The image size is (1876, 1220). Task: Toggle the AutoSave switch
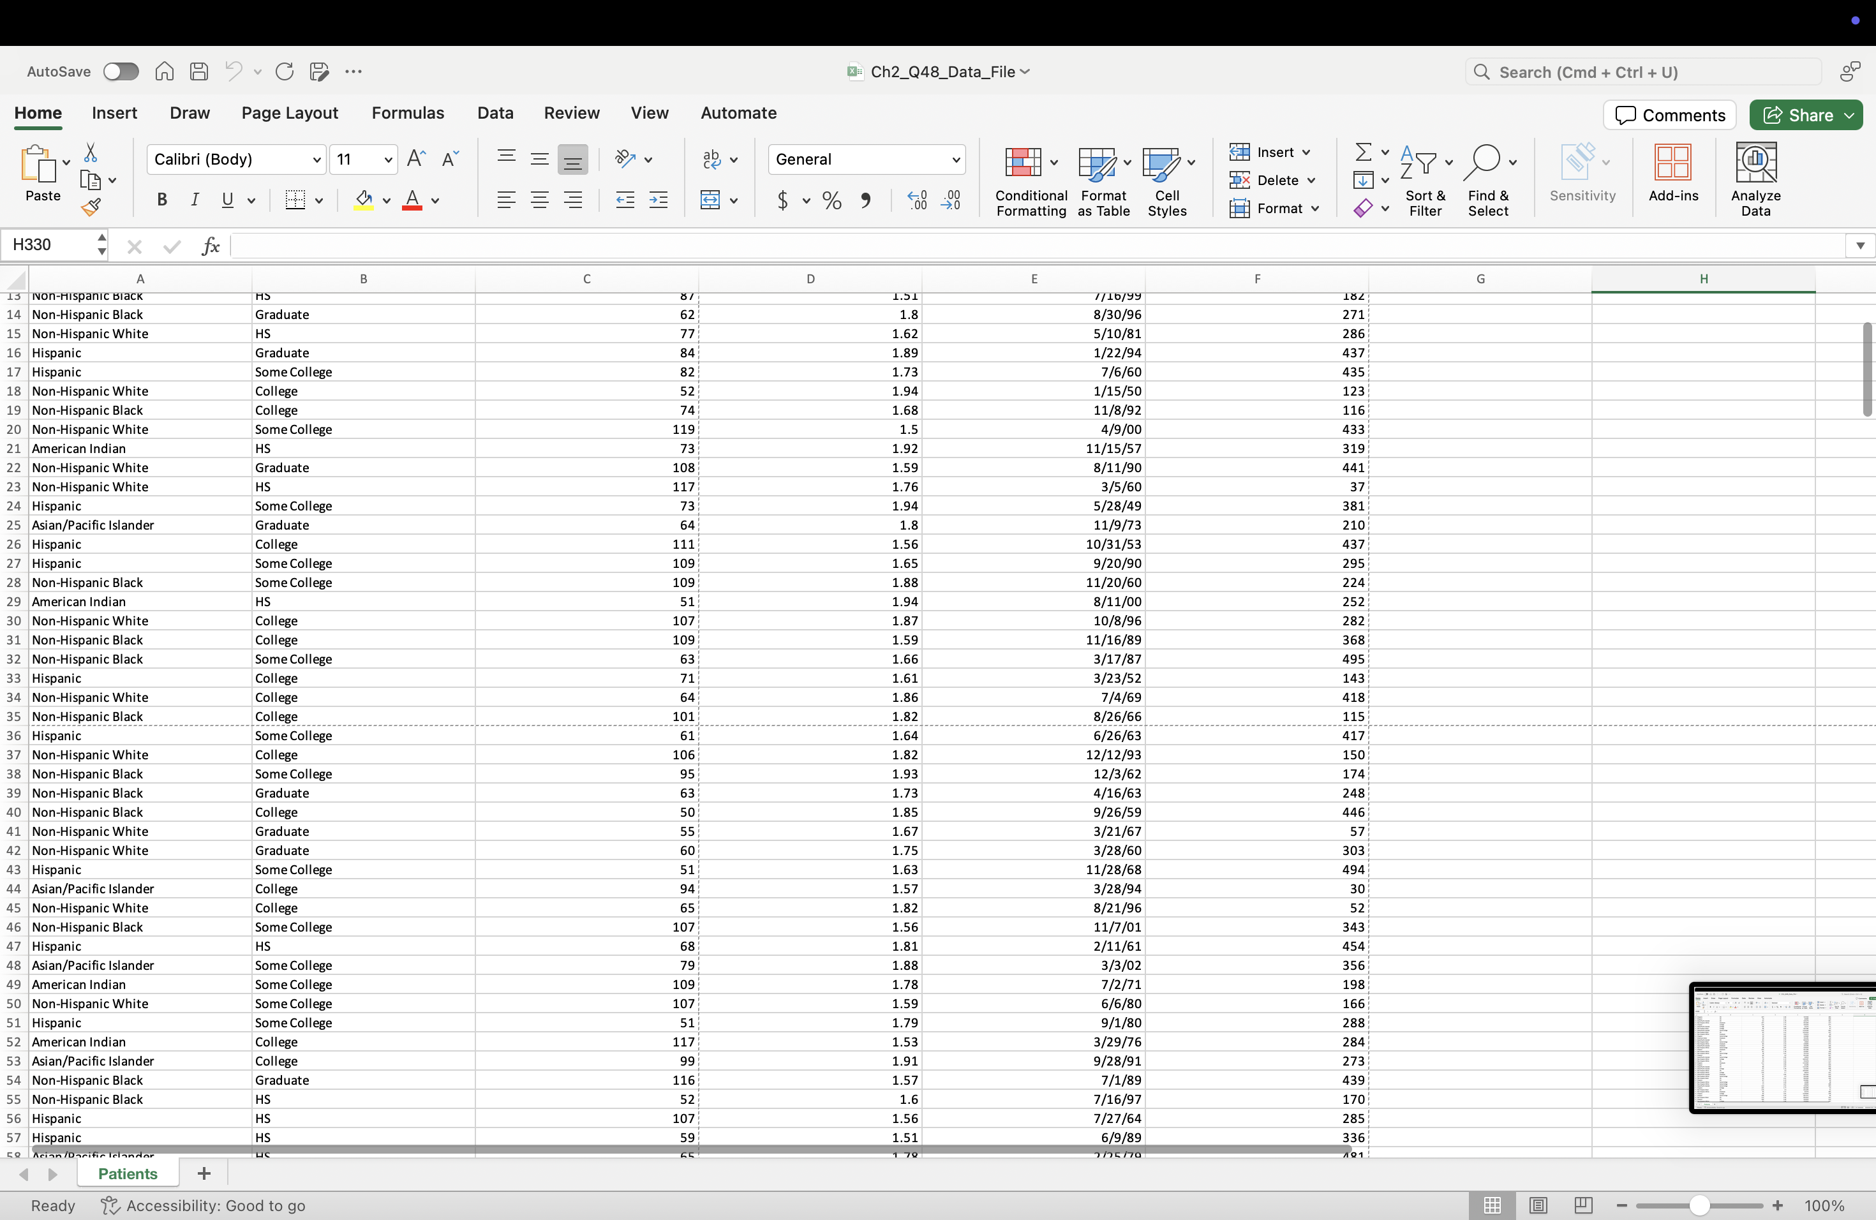click(x=121, y=71)
